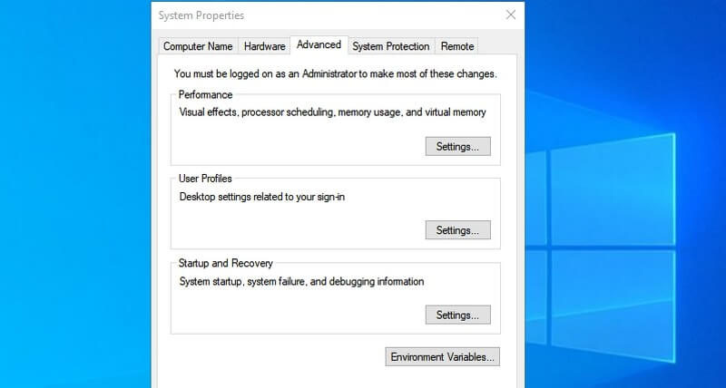
Task: Click the User Profiles group label
Action: click(x=205, y=179)
